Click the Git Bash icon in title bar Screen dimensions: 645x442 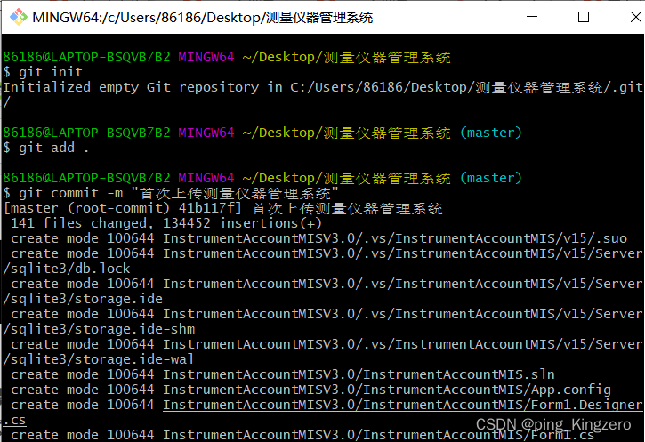(18, 17)
